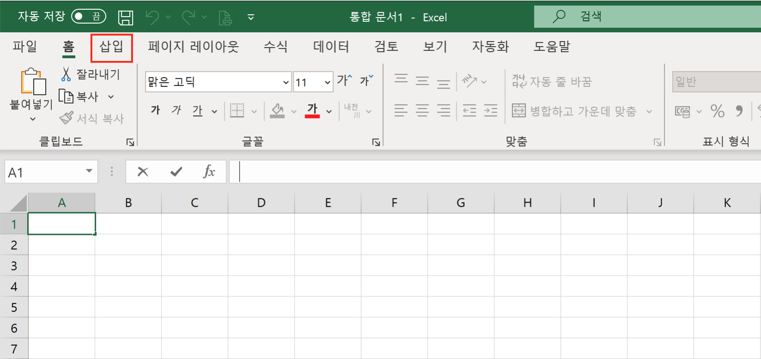Viewport: 761px width, 359px height.
Task: Open the Undo history dropdown
Action: pyautogui.click(x=168, y=18)
